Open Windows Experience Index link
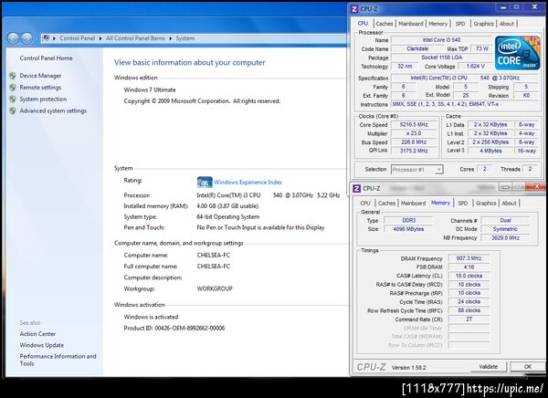This screenshot has width=548, height=398. 248,182
